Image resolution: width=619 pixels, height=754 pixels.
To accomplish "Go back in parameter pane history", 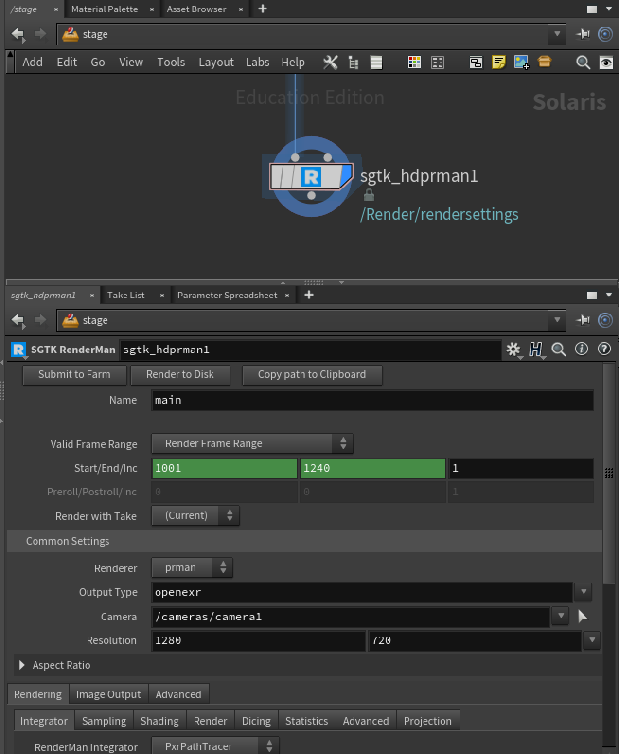I will 18,320.
